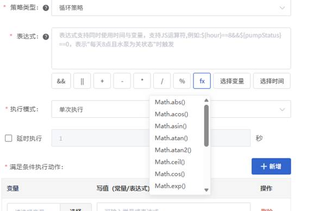Click the down arrow of function list scrollbar
The width and height of the screenshot is (313, 211).
click(206, 190)
